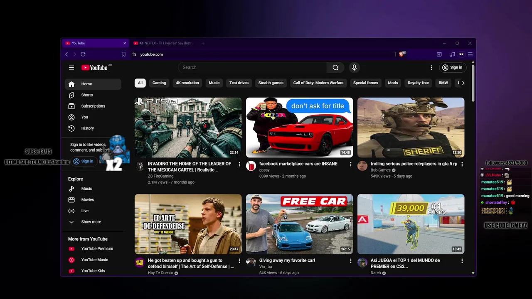Open the FREE CAR video thumbnail
This screenshot has width=532, height=299.
(299, 224)
